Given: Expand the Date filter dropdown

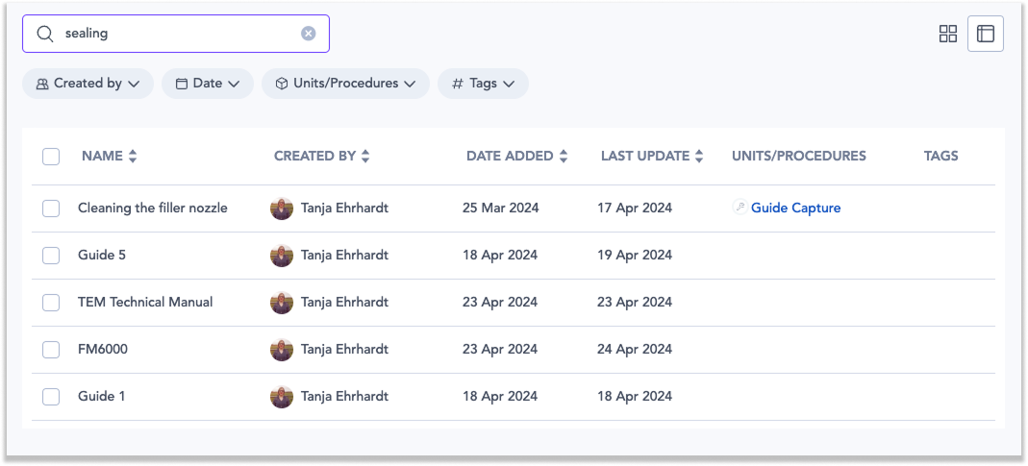Looking at the screenshot, I should 207,84.
